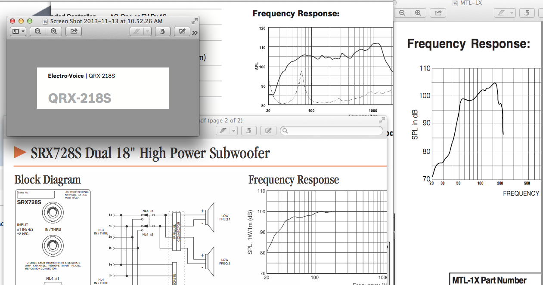The height and width of the screenshot is (285, 543).
Task: Click MTL-1X Part Number table header
Action: click(x=489, y=280)
